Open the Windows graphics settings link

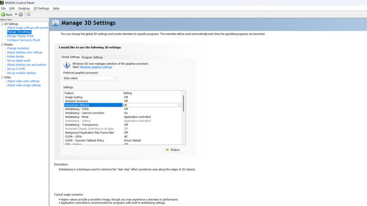tap(96, 67)
